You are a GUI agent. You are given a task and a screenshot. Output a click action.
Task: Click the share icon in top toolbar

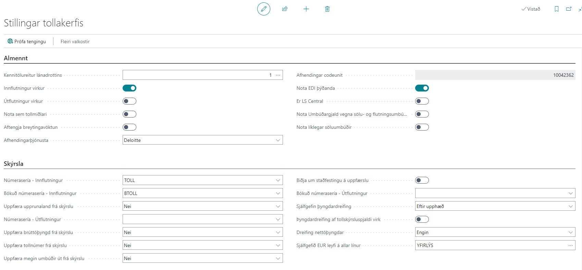[285, 9]
